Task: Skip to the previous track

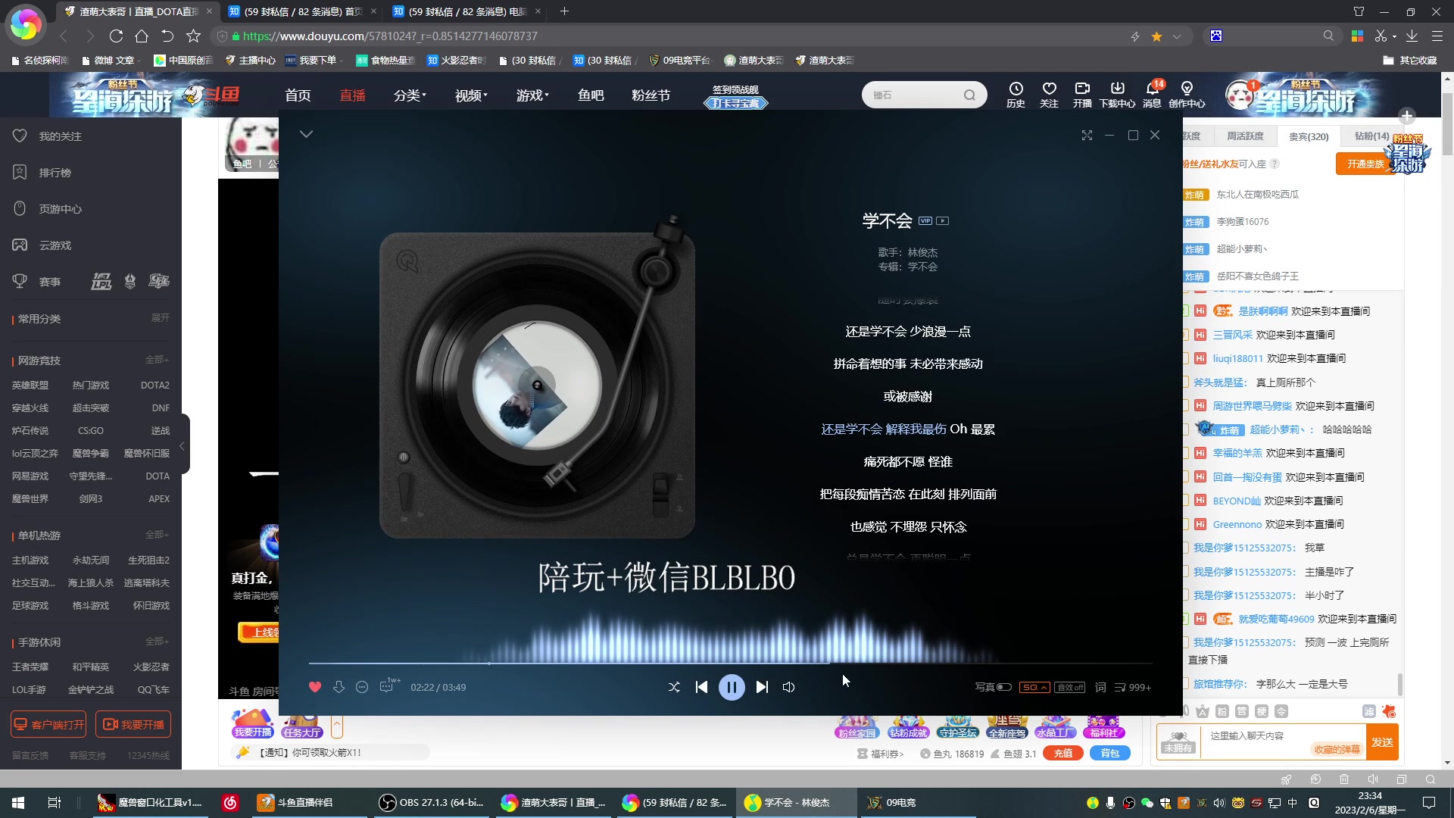Action: point(701,687)
